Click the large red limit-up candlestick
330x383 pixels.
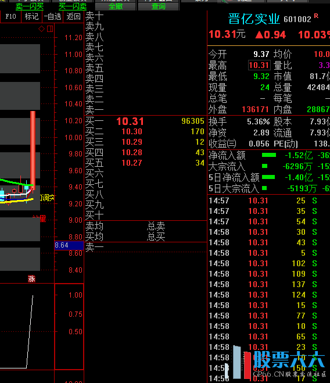(33, 150)
